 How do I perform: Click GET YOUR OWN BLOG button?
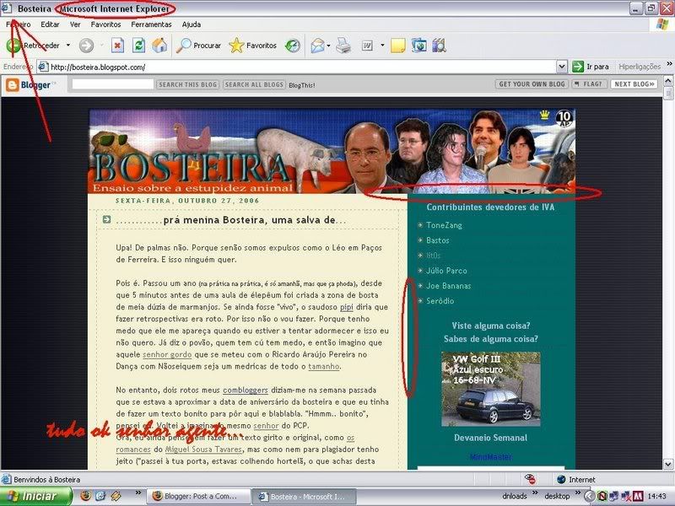click(x=532, y=83)
